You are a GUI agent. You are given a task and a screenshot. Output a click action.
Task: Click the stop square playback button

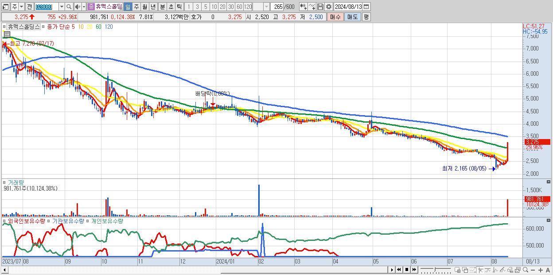click(407, 270)
